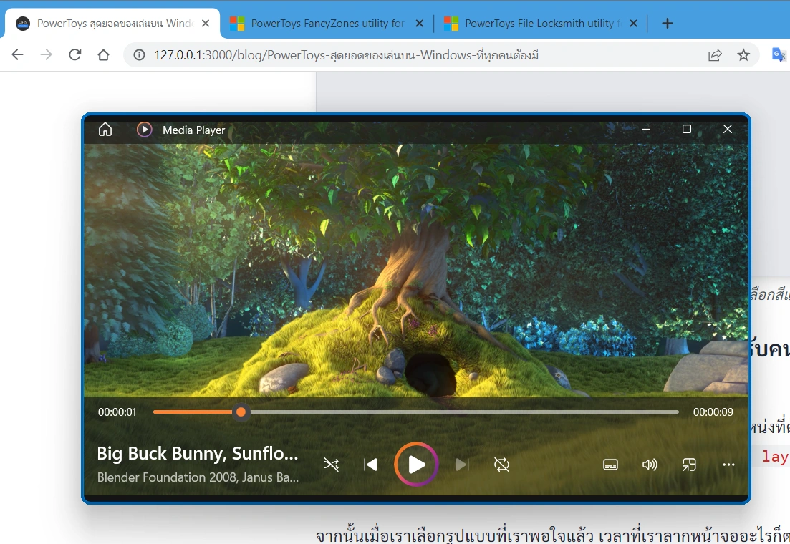Skip to previous track

(x=370, y=465)
